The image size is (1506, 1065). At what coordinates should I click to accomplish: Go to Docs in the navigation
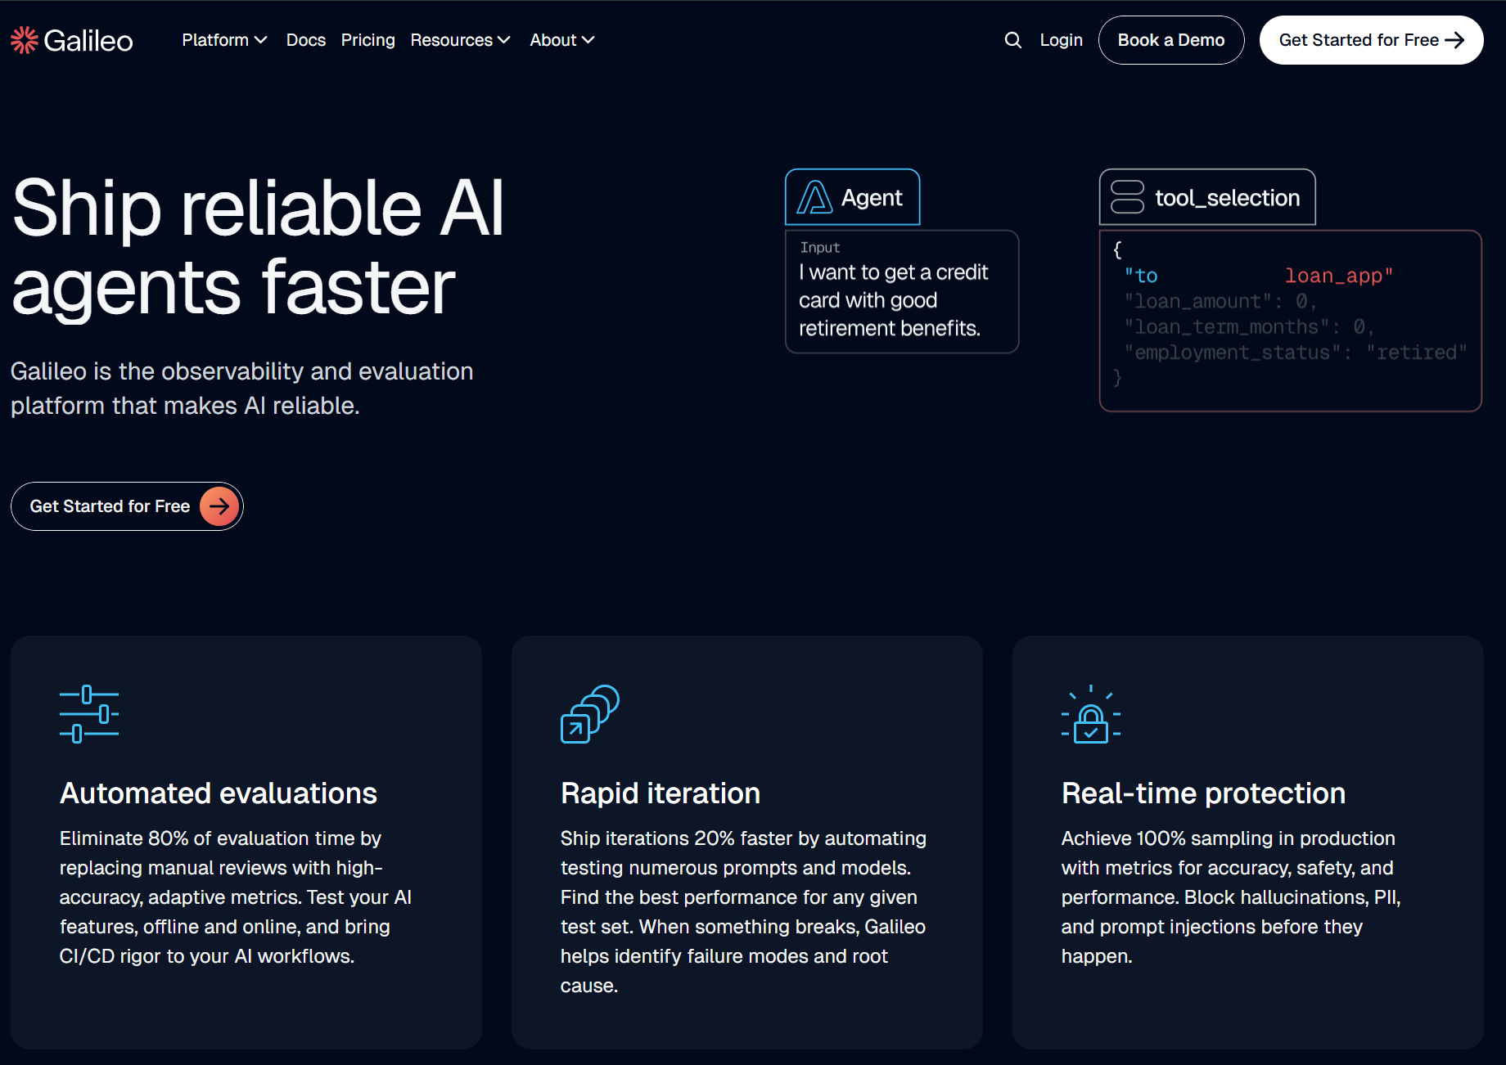tap(306, 40)
